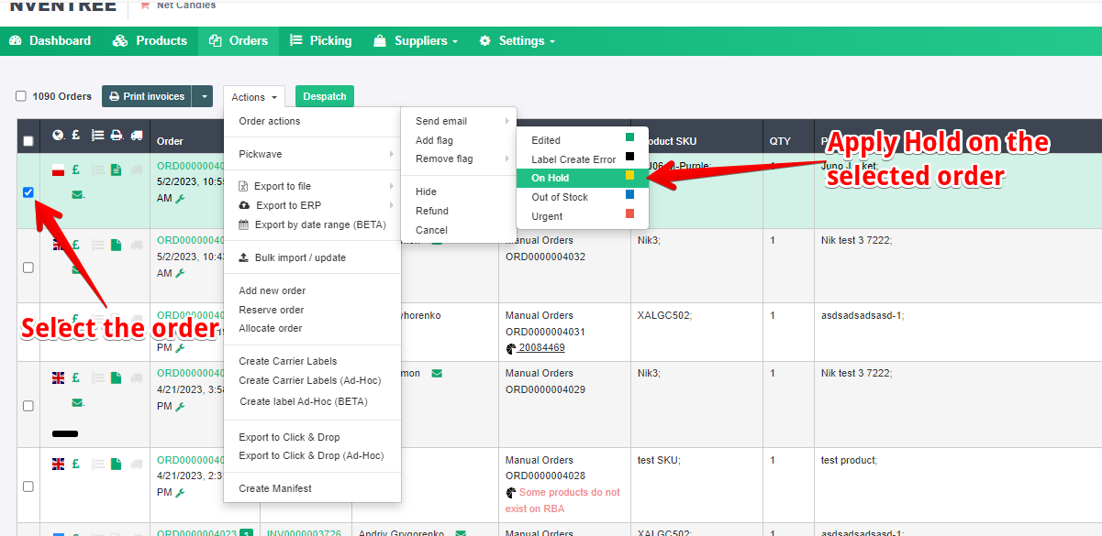Click the customer email envelope in ORD0000004029 row

pos(437,373)
